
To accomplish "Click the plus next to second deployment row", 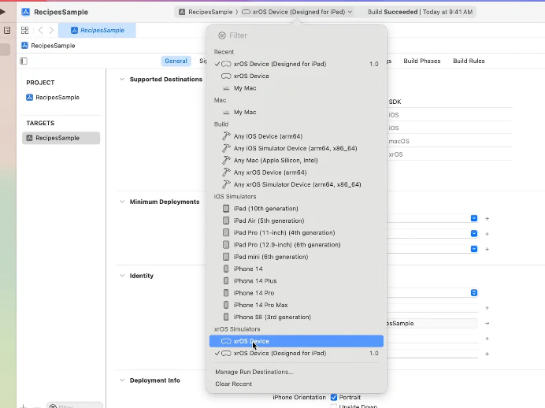I will click(x=487, y=234).
